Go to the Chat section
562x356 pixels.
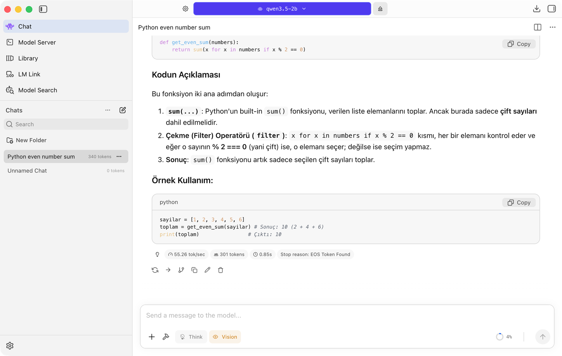click(x=66, y=26)
